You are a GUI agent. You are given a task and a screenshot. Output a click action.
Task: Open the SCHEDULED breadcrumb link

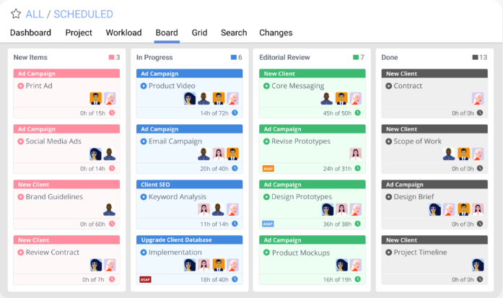coord(83,14)
